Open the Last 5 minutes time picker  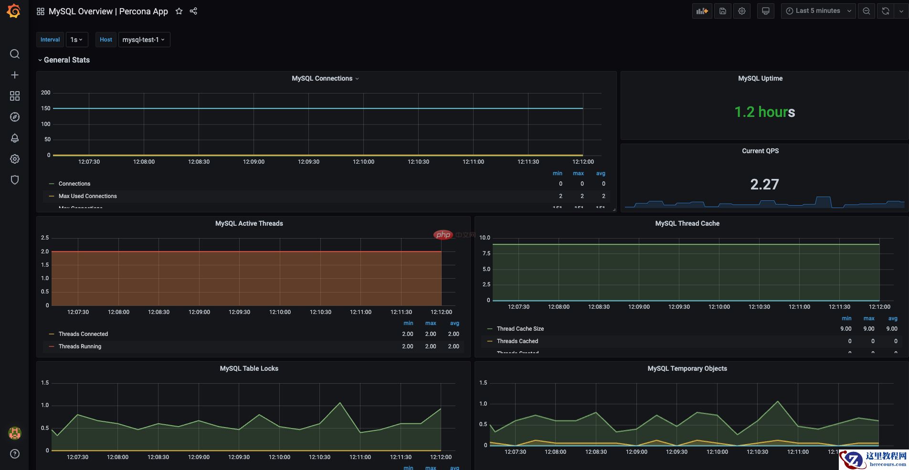tap(818, 11)
